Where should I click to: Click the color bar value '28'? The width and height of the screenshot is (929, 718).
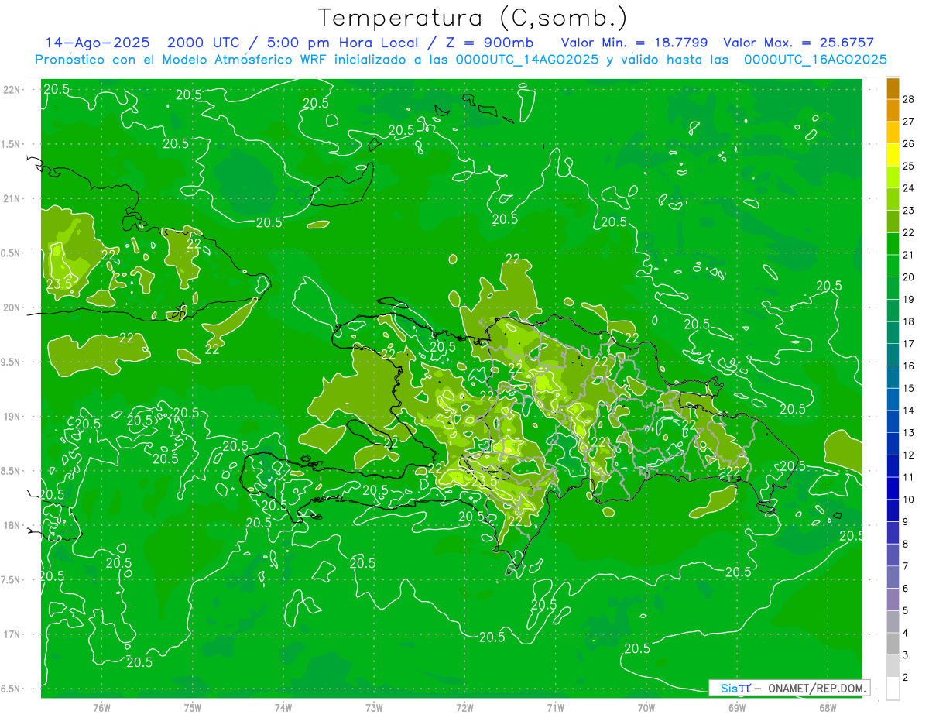(909, 99)
